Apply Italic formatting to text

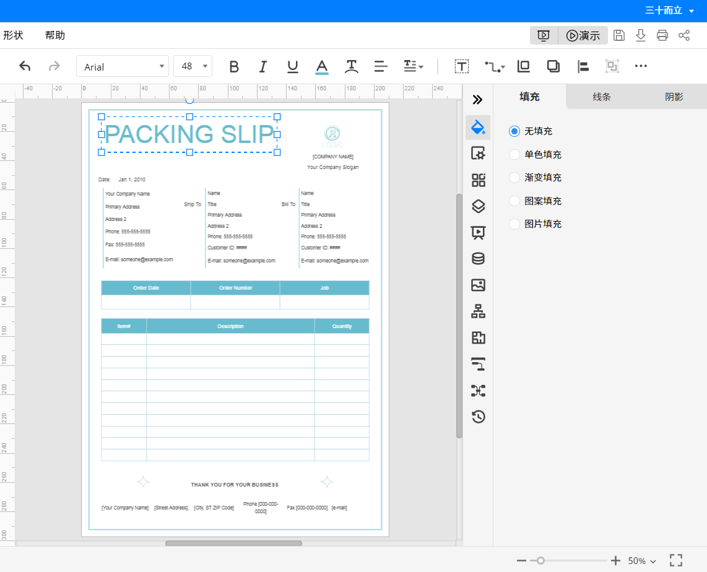263,67
